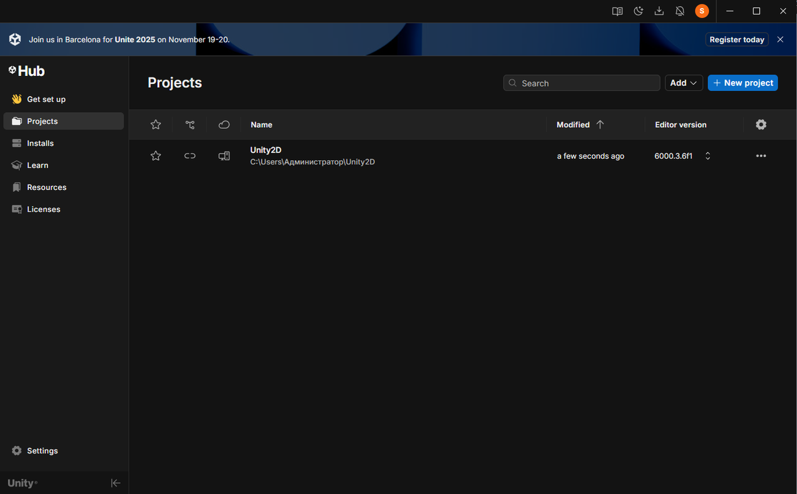Click the Unity Hub logo
The height and width of the screenshot is (494, 797).
[26, 71]
